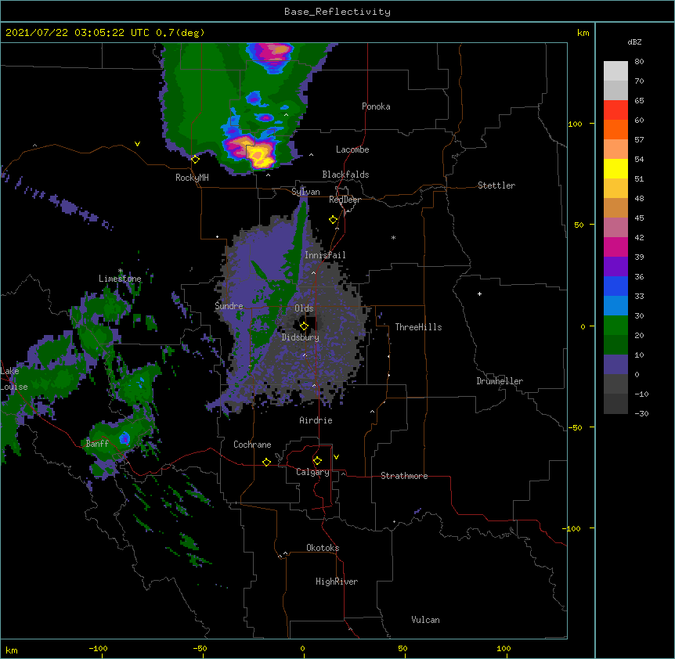Click the purple 0-10 dBZ swatch

click(615, 365)
